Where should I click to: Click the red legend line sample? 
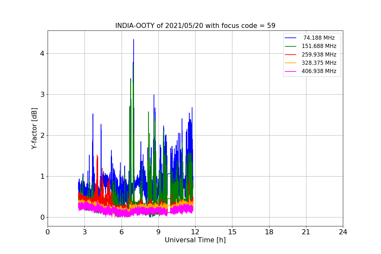pyautogui.click(x=291, y=55)
